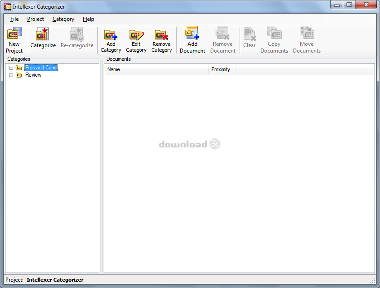Click Add Document toolbar icon
Screen dimensions: 380x288
coord(192,33)
